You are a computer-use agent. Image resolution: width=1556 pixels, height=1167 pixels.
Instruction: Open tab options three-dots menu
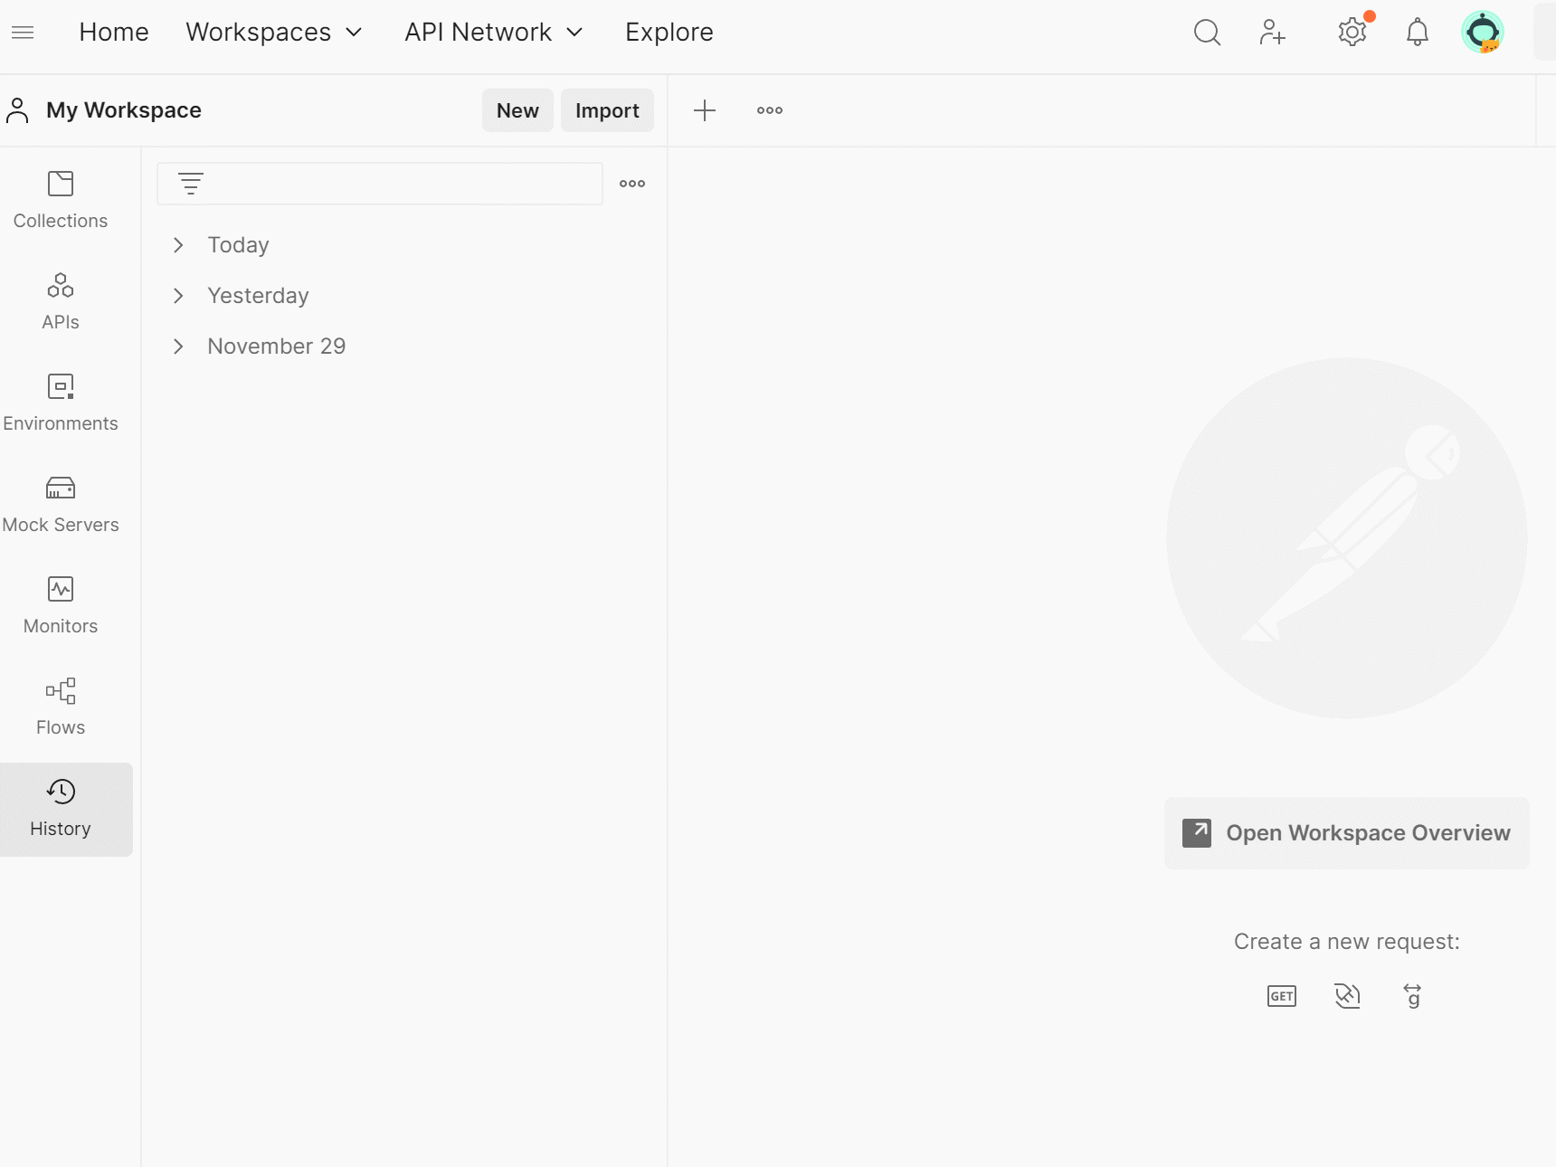[x=770, y=110]
